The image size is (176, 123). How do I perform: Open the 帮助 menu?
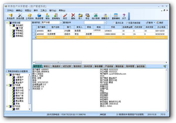62,11
